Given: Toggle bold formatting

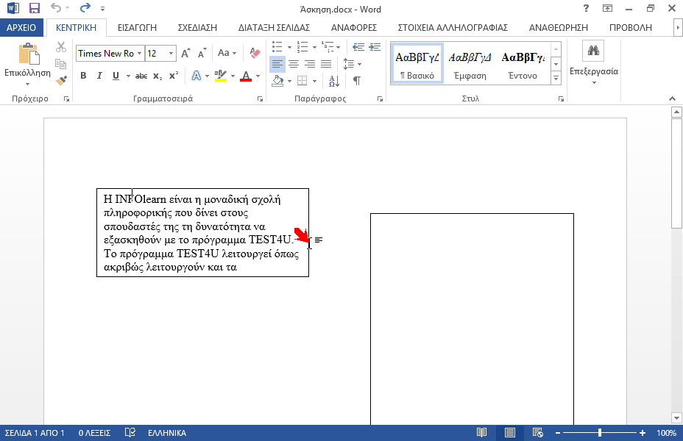Looking at the screenshot, I should pos(83,76).
